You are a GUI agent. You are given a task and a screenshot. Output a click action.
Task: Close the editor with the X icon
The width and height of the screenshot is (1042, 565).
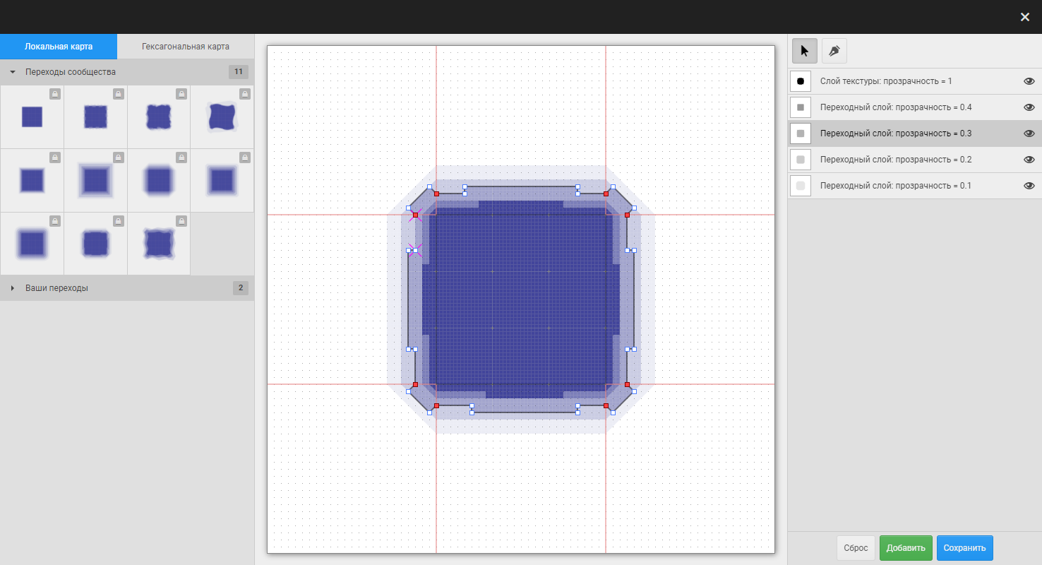click(x=1025, y=17)
